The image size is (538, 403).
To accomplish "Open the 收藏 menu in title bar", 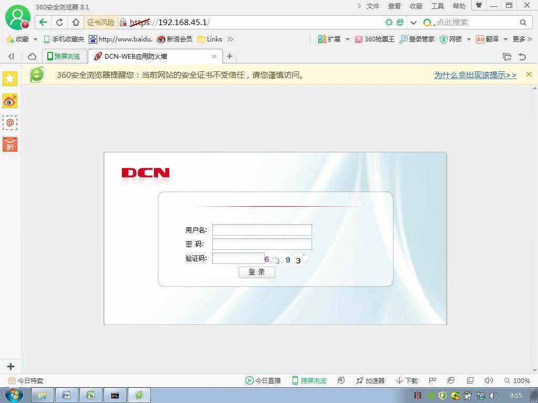I will (x=416, y=6).
